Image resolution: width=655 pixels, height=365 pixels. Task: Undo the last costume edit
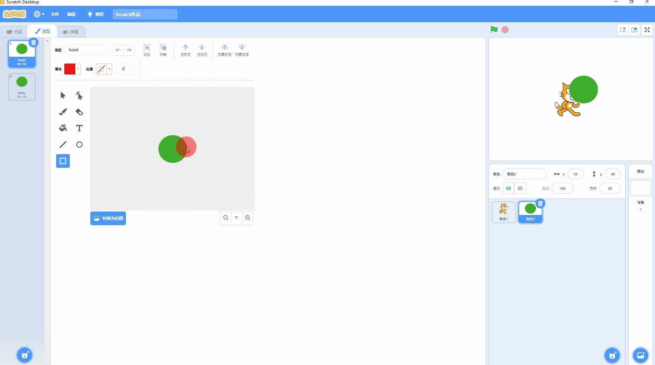[x=118, y=50]
